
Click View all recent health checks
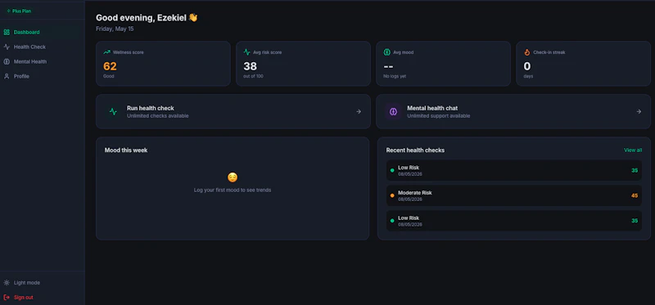coord(633,150)
